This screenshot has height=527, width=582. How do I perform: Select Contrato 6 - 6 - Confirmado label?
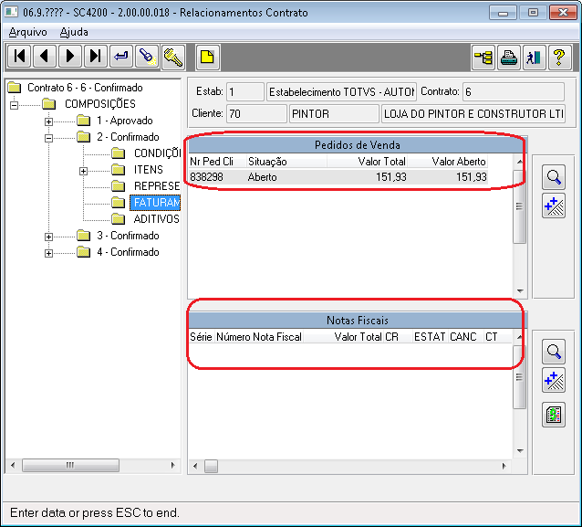(x=85, y=88)
